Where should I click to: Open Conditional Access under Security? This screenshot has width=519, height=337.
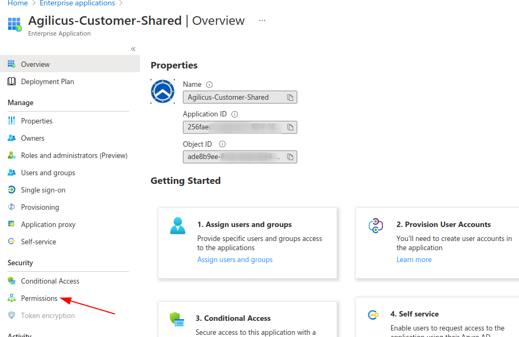tap(50, 281)
